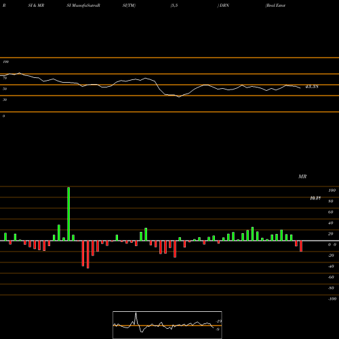Click the -19 label in the mini chart

pos(218,321)
